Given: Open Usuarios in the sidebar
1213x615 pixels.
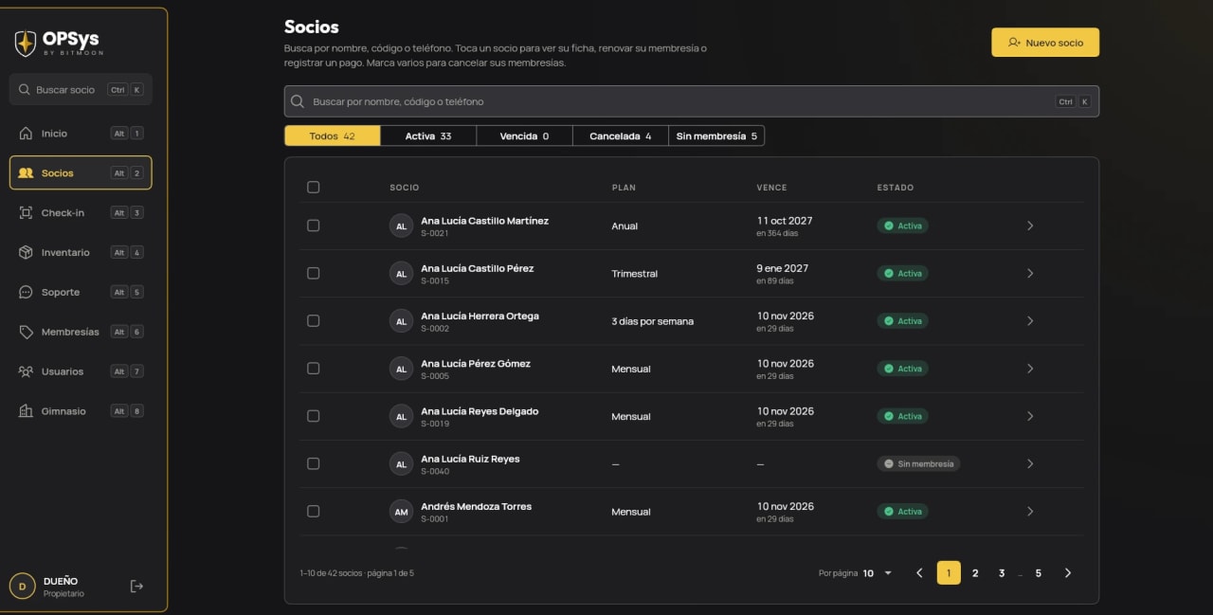Looking at the screenshot, I should tap(81, 371).
